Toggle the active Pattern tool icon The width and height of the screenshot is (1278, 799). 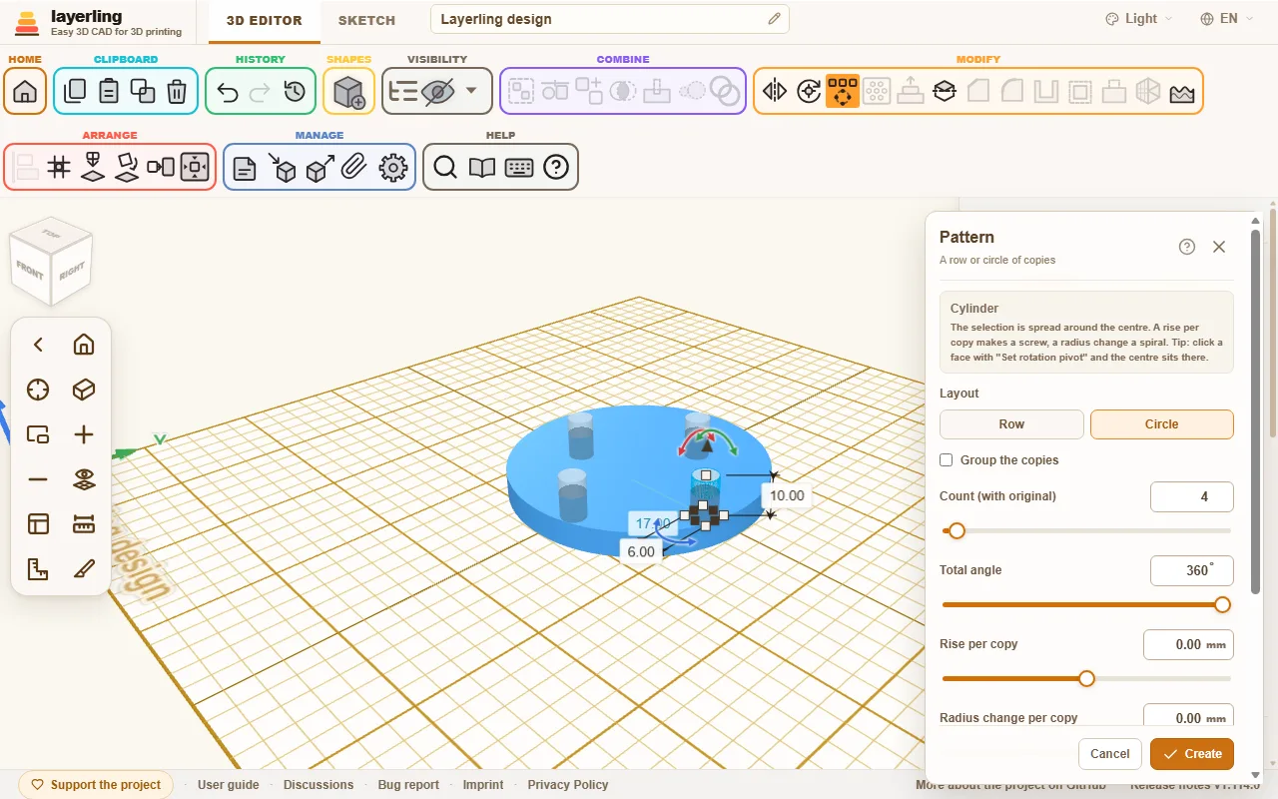843,92
